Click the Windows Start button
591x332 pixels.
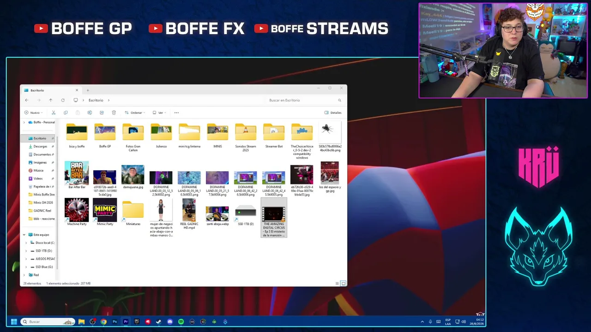14,322
